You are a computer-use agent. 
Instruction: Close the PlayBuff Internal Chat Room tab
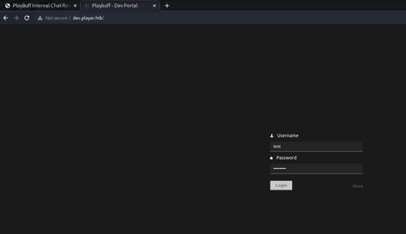(75, 6)
